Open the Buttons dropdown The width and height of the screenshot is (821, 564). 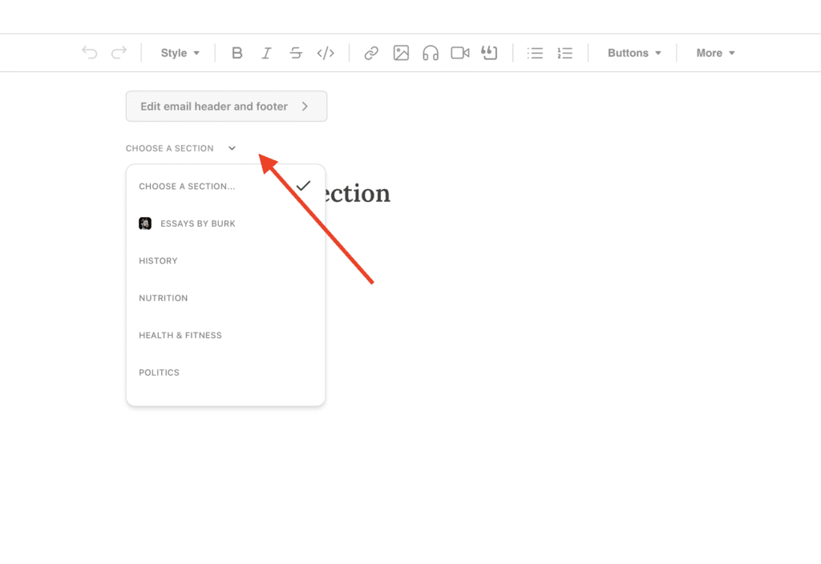point(634,52)
